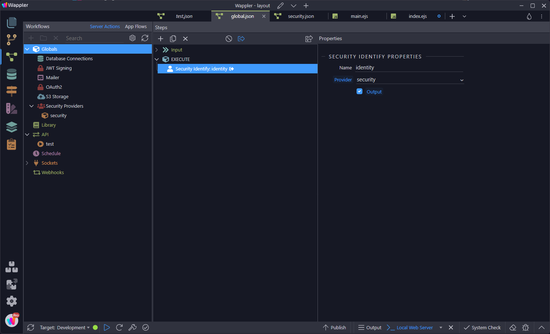This screenshot has height=334, width=550.
Task: Switch to App Flows tab
Action: pyautogui.click(x=136, y=26)
